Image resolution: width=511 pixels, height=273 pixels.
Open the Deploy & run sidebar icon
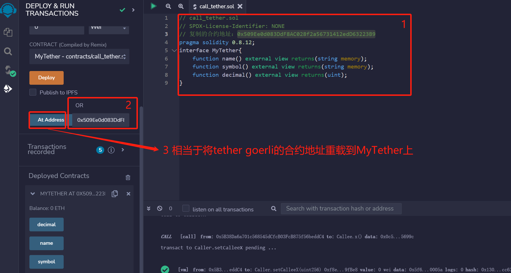(8, 89)
